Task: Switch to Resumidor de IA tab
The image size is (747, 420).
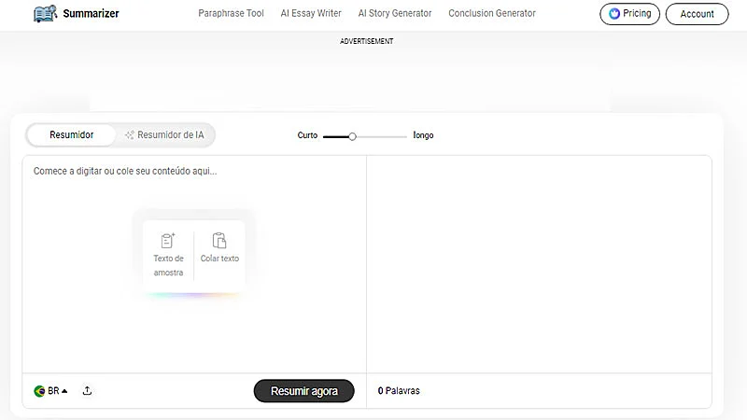Action: (165, 134)
